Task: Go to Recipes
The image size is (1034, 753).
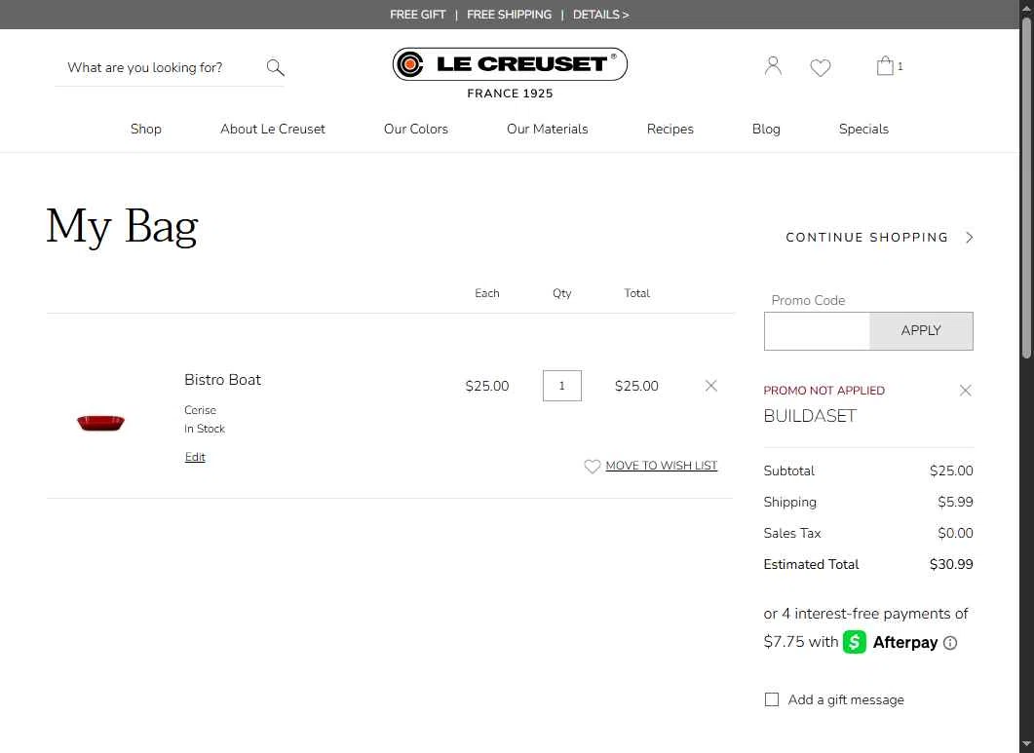Action: [x=670, y=130]
